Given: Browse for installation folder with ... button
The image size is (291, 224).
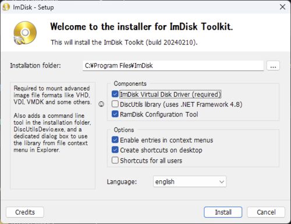Looking at the screenshot, I should pyautogui.click(x=273, y=65).
